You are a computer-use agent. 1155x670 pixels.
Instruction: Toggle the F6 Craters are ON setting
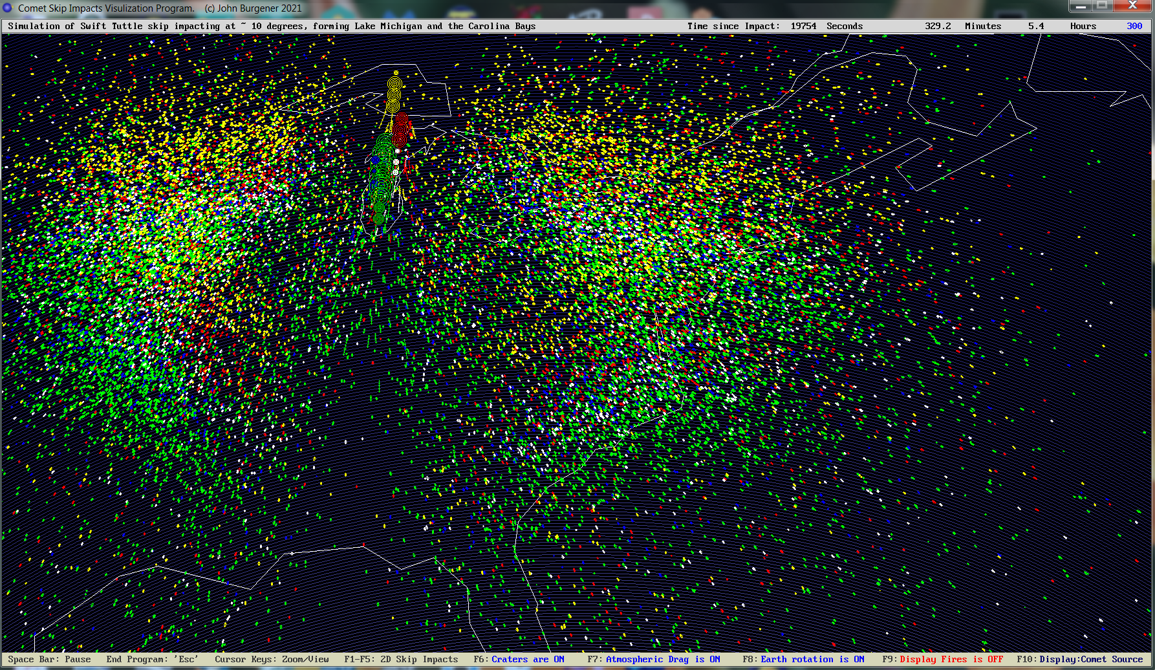tap(519, 659)
